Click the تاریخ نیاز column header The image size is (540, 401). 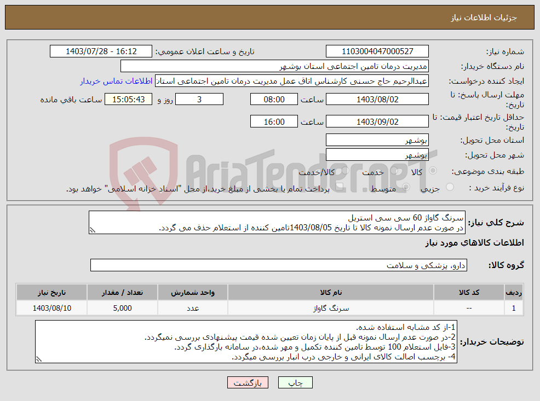click(x=51, y=292)
